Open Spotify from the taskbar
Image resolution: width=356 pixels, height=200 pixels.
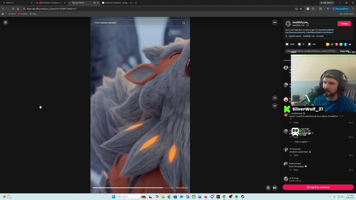tap(236, 197)
